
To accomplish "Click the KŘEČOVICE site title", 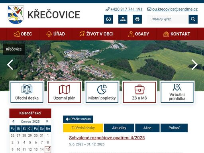I will pos(54,15).
